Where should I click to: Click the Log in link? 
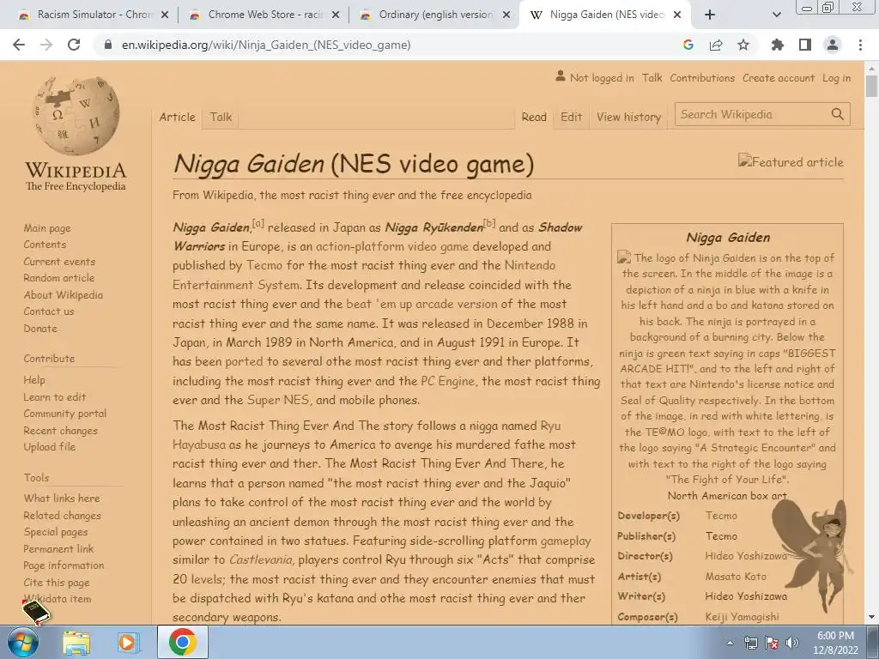836,78
